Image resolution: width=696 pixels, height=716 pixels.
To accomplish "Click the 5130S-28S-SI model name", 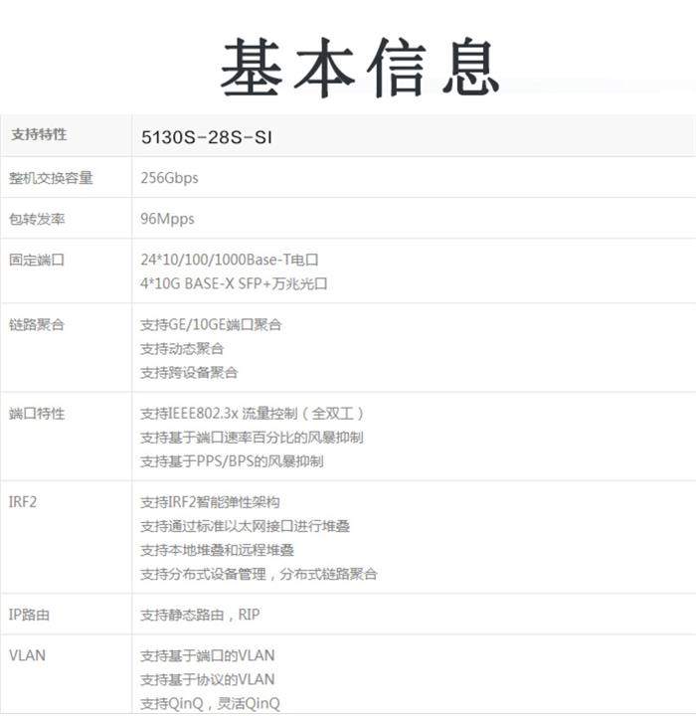I will (206, 137).
